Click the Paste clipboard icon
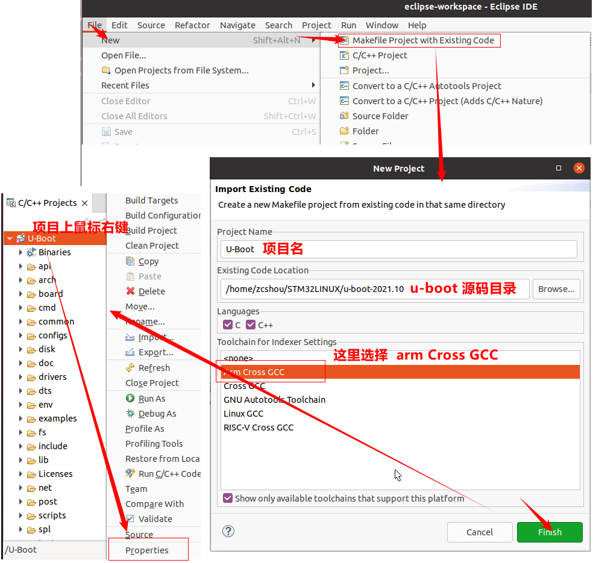The height and width of the screenshot is (563, 593). [x=130, y=276]
